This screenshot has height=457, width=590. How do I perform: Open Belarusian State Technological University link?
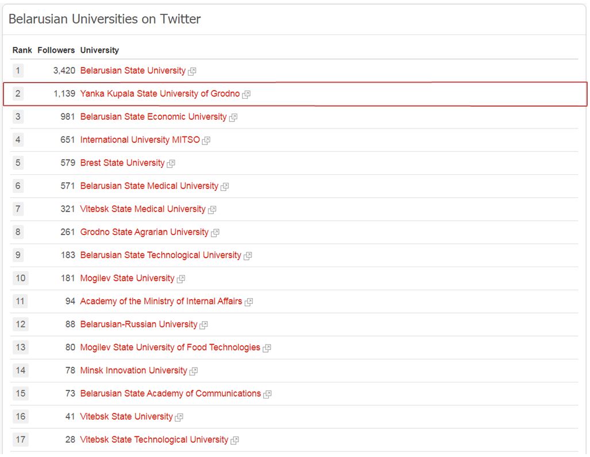point(161,255)
